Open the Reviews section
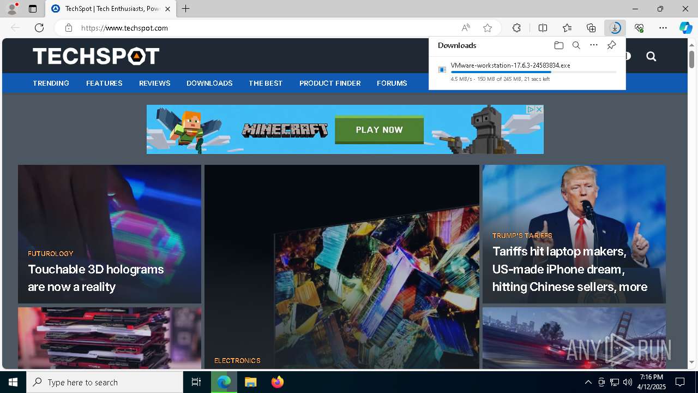The width and height of the screenshot is (698, 393). 154,83
